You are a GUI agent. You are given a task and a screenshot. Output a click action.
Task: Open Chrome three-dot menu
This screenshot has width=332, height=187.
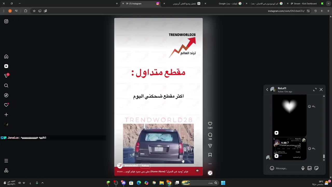(x=4, y=11)
